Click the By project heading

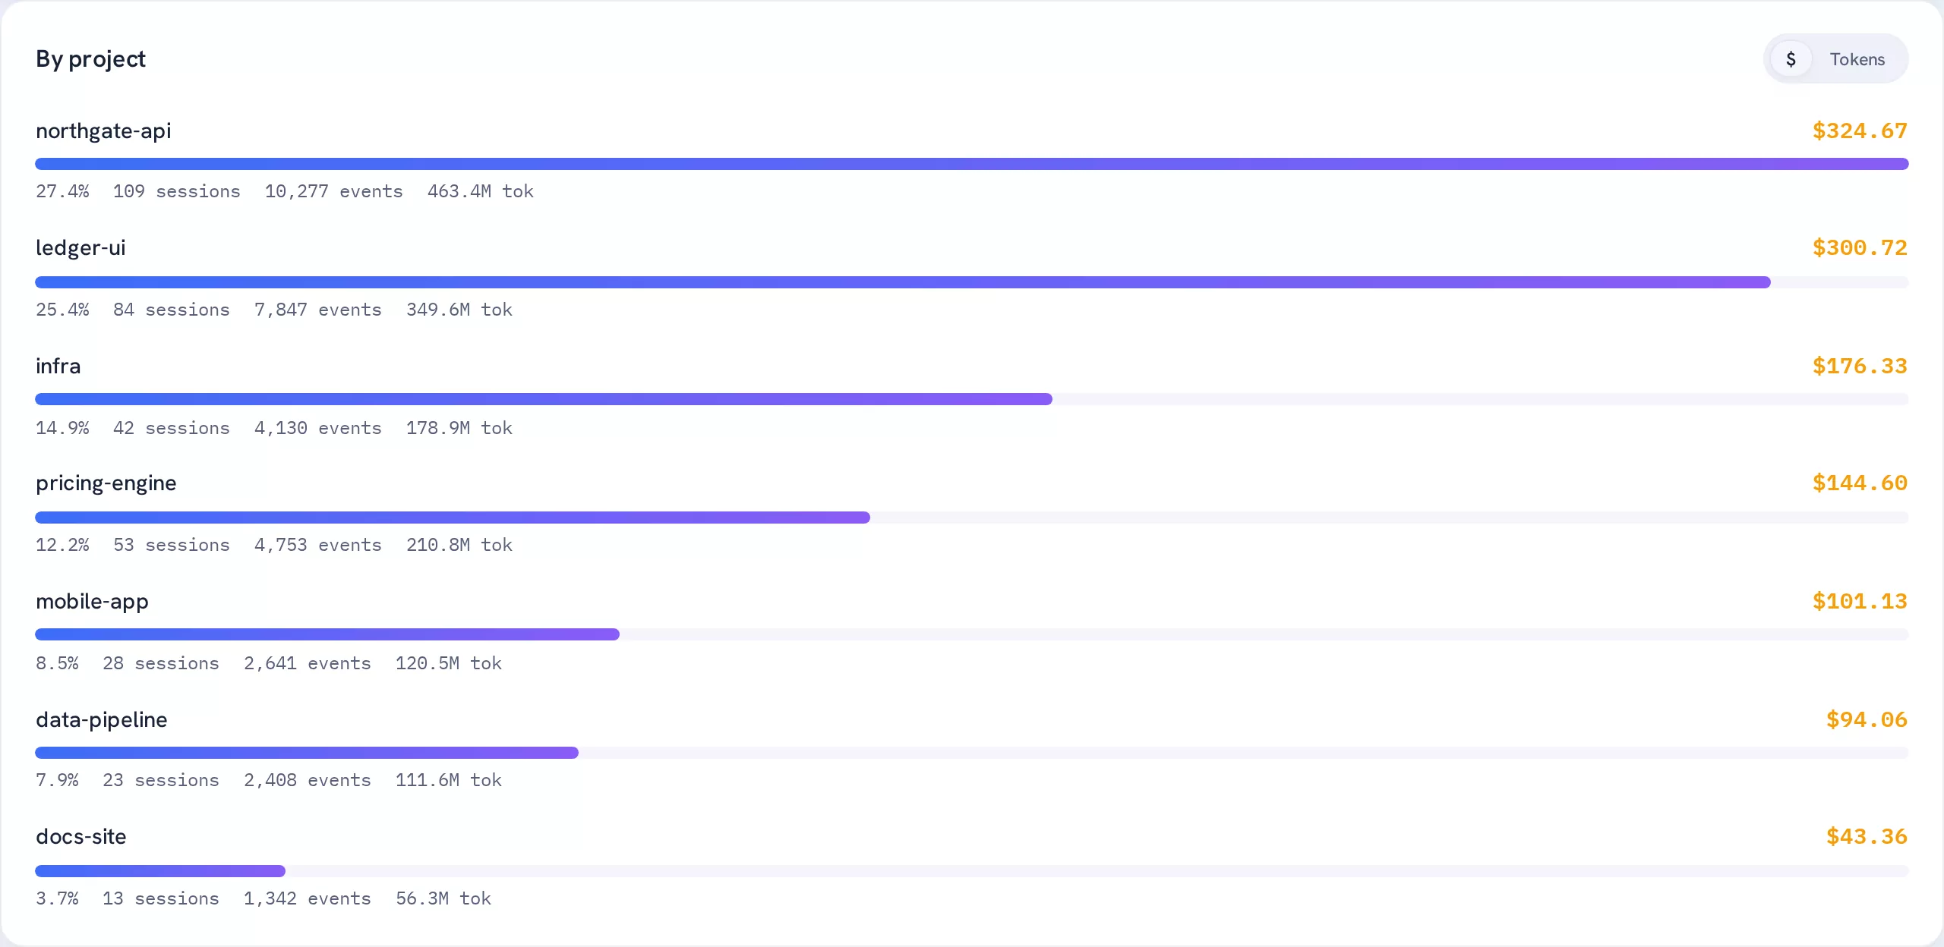[90, 59]
